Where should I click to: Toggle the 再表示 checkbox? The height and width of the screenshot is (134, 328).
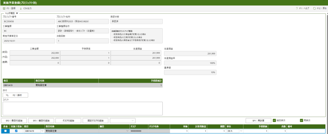(301, 121)
